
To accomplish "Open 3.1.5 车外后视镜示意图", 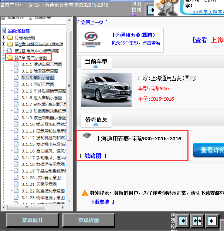I will 44,91.
